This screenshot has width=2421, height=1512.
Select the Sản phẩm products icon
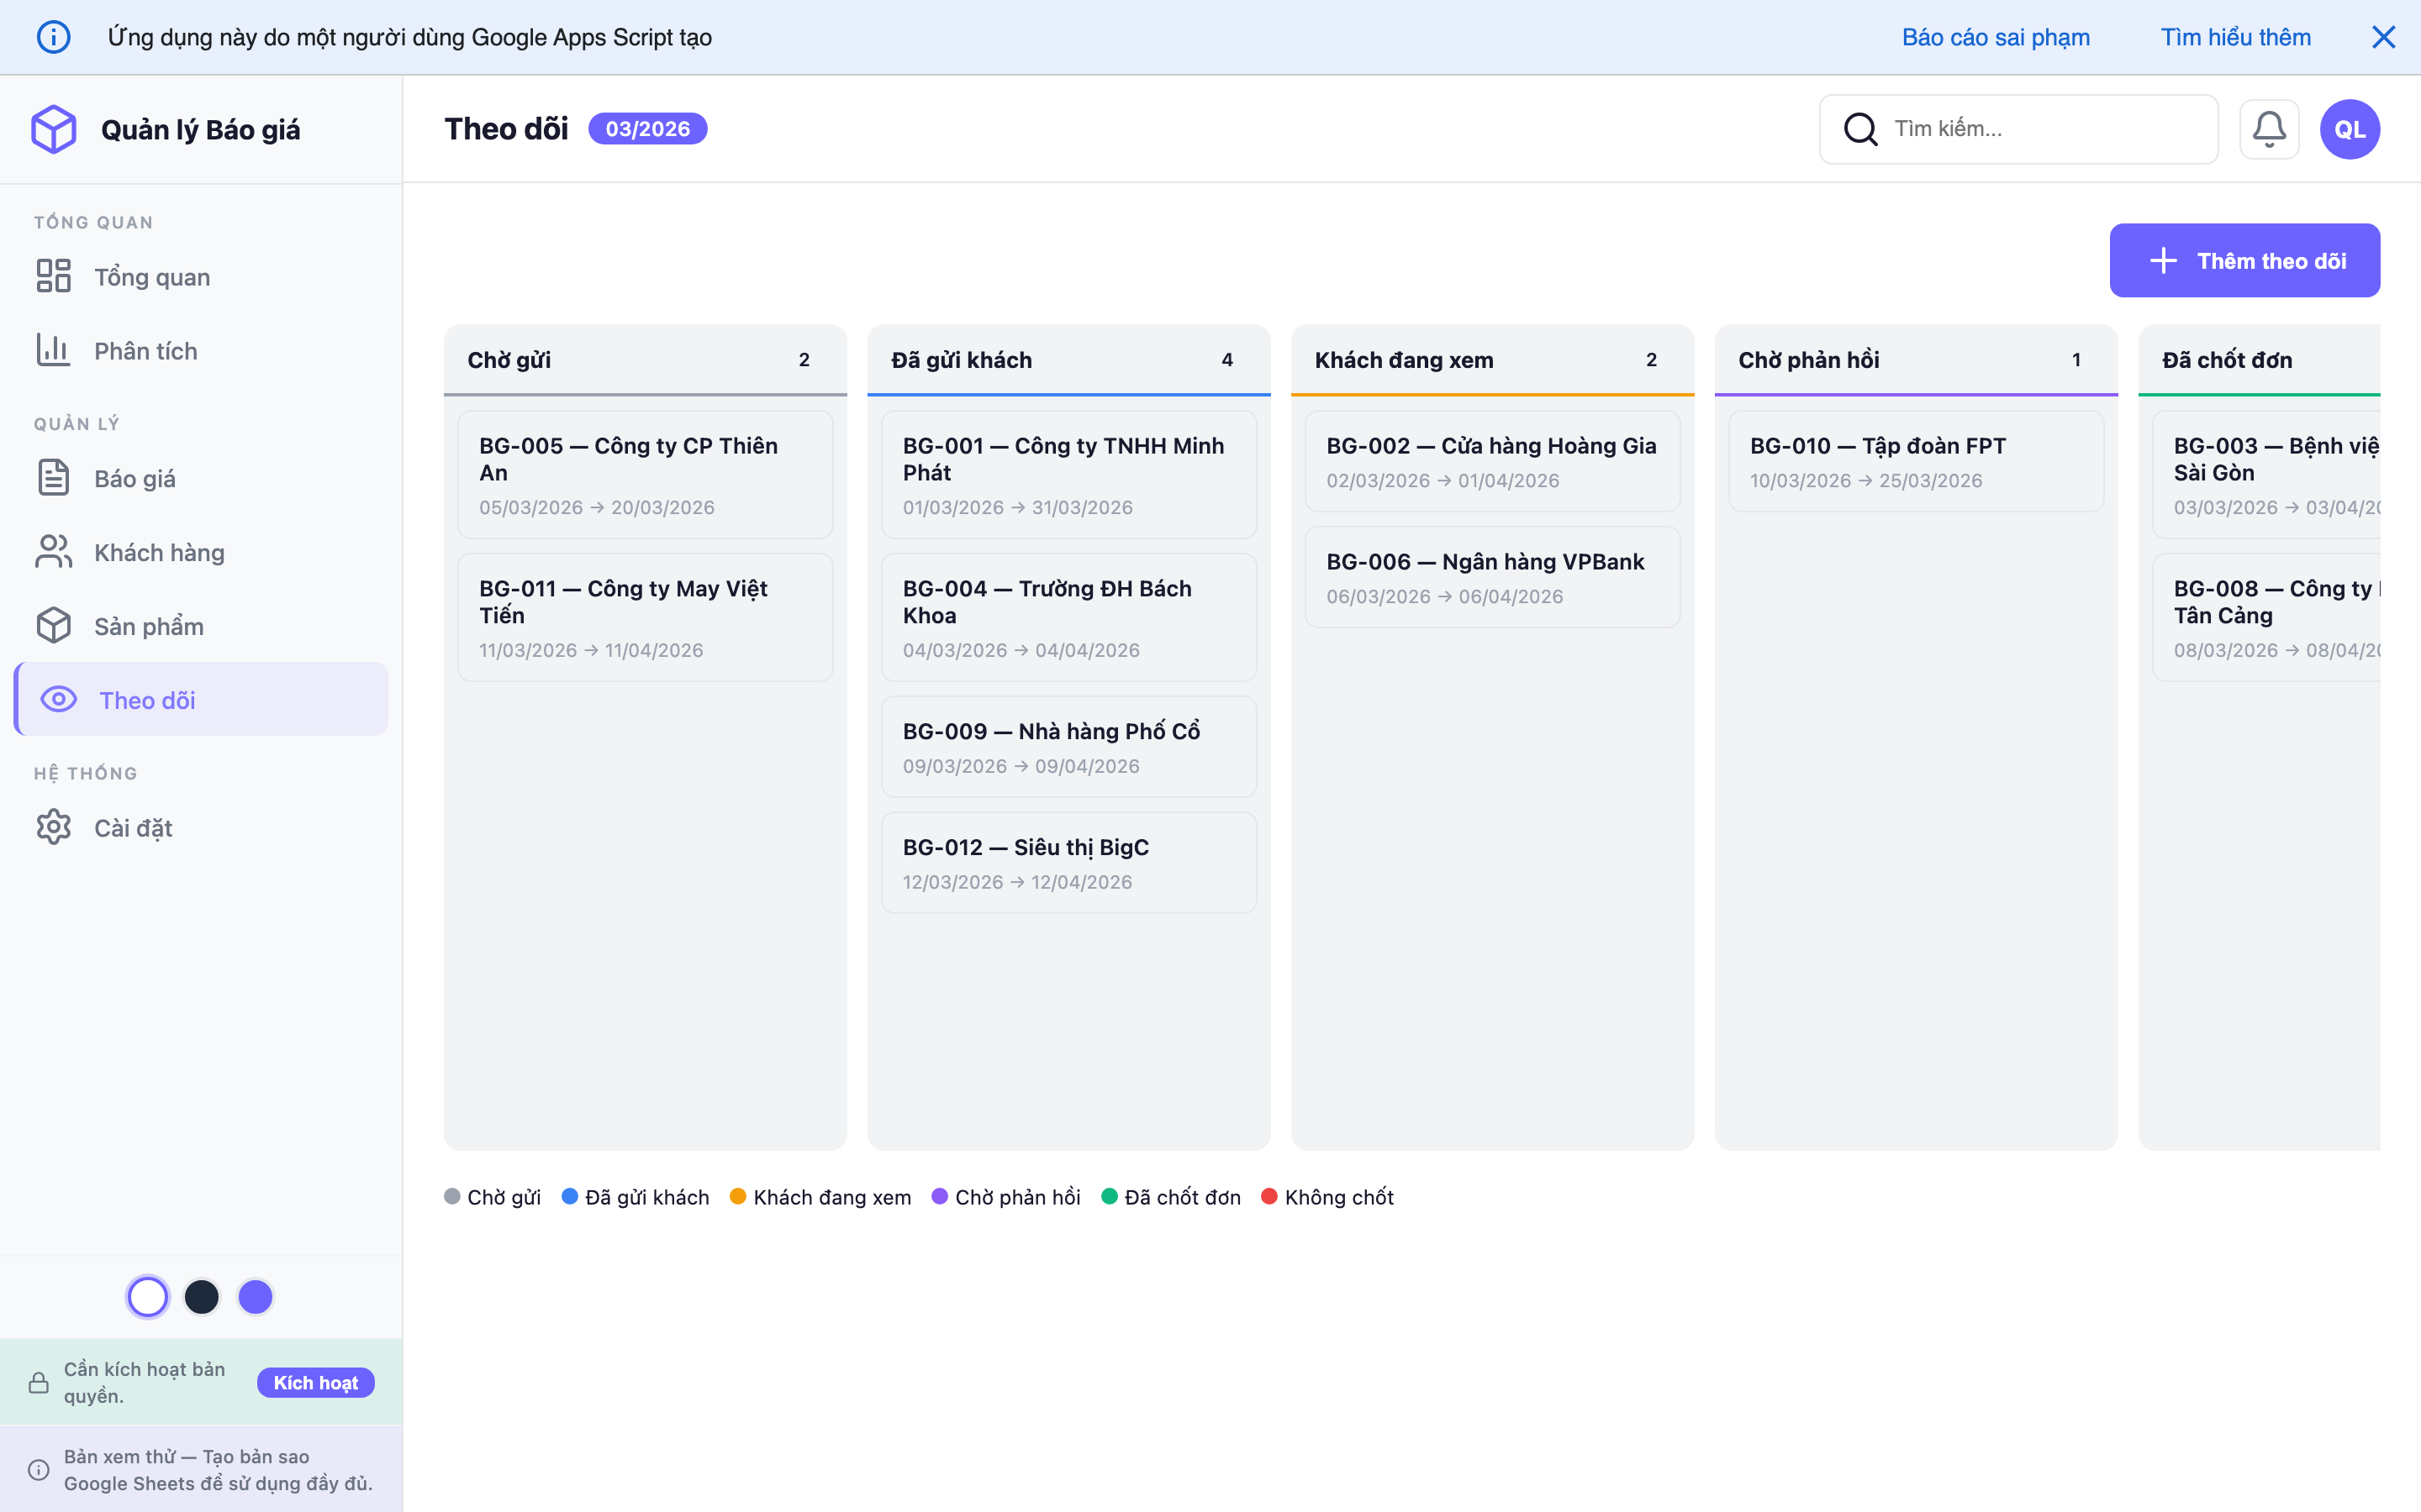point(54,625)
